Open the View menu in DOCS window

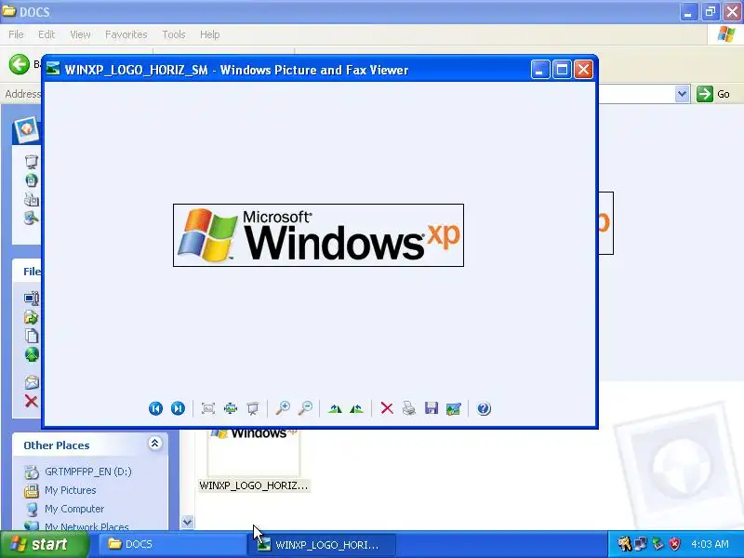point(80,34)
